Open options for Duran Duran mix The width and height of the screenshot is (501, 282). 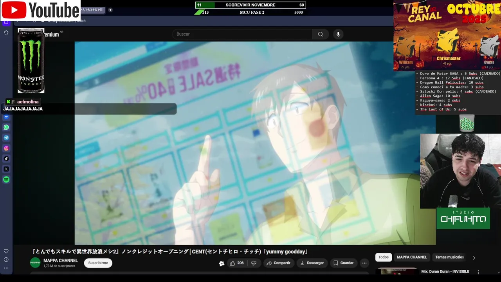tap(478, 272)
